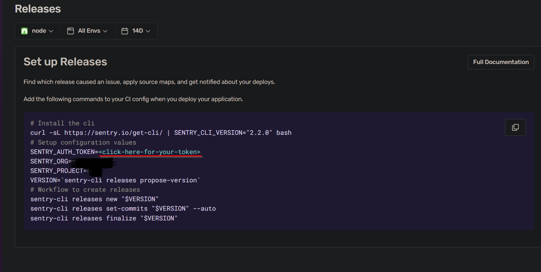The width and height of the screenshot is (541, 272).
Task: Click the click-here-for-your-token link
Action: click(149, 152)
